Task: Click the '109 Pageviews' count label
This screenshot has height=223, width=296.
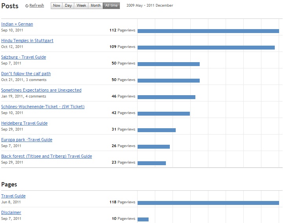Action: click(x=122, y=47)
